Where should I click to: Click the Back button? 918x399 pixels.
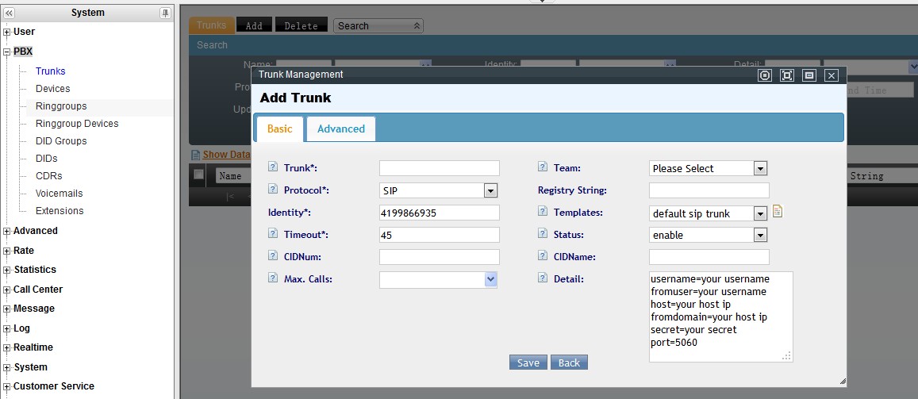[569, 363]
